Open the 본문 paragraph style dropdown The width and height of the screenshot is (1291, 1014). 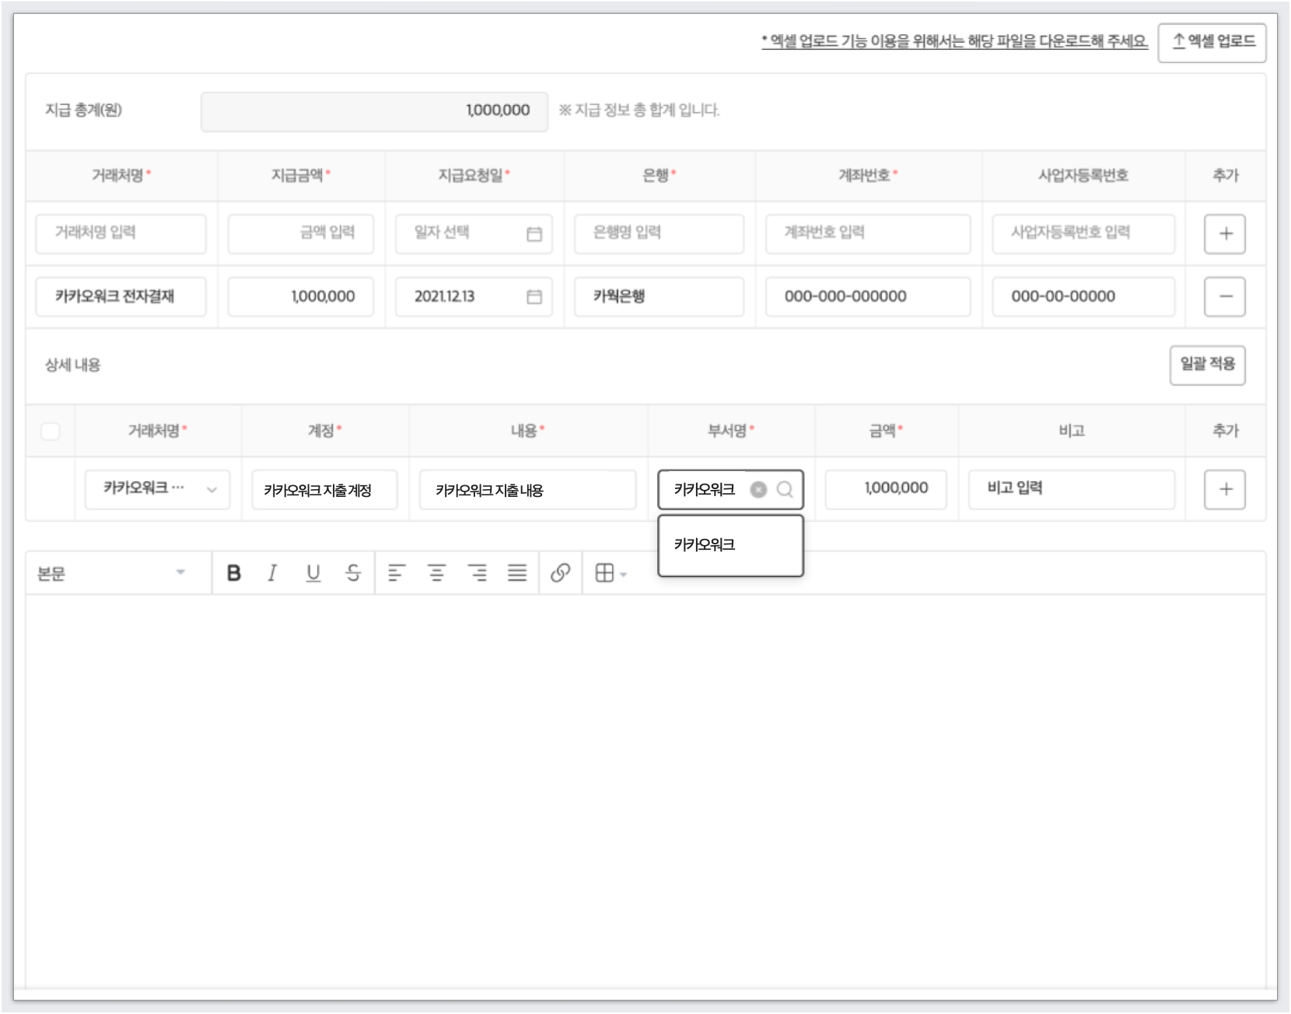click(x=113, y=573)
